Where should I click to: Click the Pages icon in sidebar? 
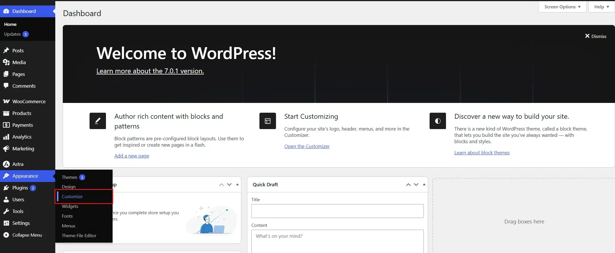[6, 74]
